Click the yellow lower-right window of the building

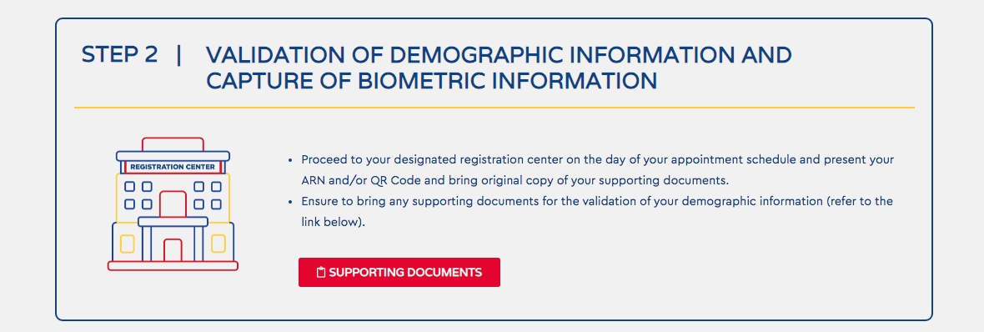point(218,243)
